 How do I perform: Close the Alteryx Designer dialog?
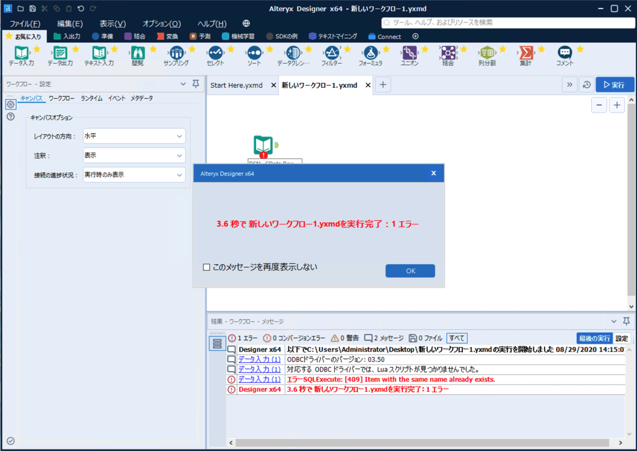click(433, 173)
